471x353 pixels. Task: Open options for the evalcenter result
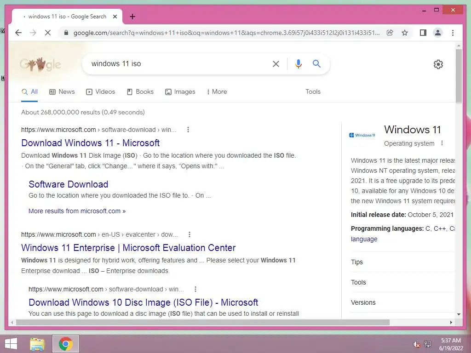coord(189,234)
